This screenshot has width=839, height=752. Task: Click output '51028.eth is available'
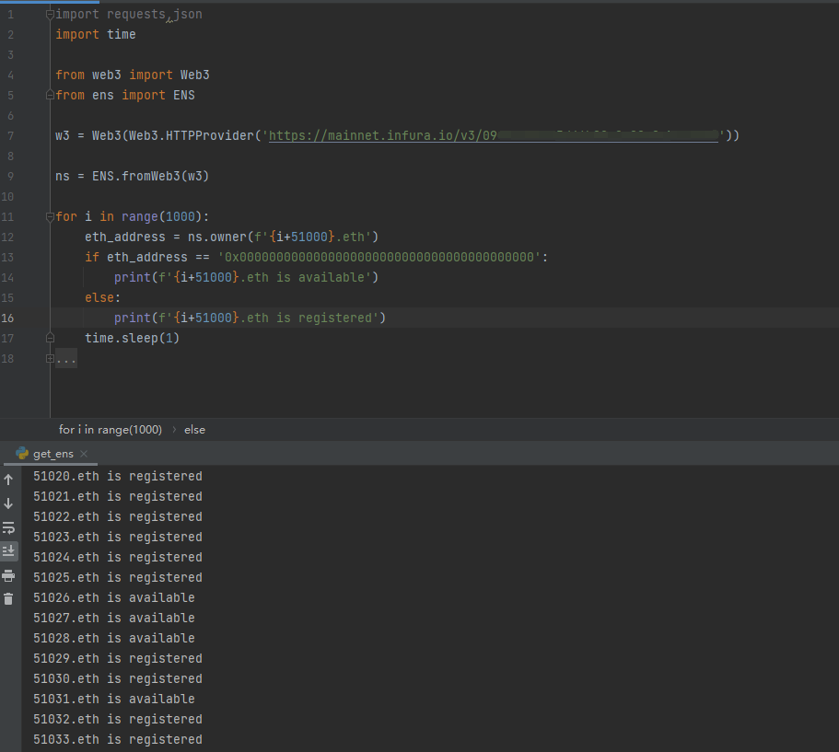click(x=114, y=638)
